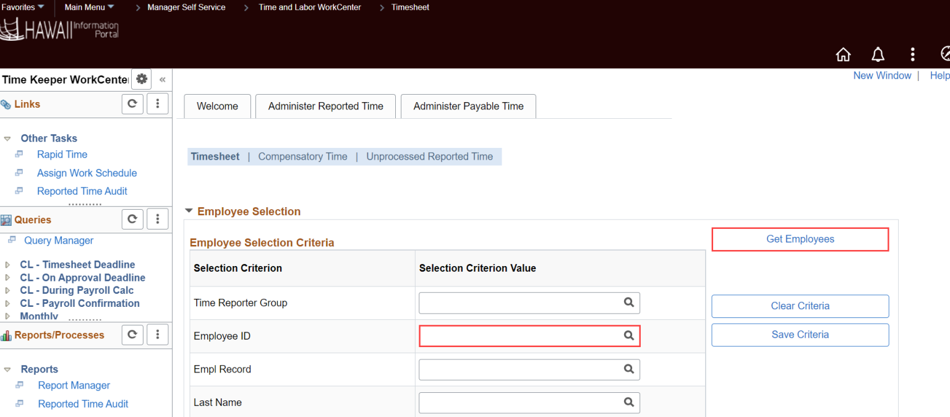This screenshot has width=950, height=417.
Task: Collapse the Employee Selection section
Action: tap(189, 210)
